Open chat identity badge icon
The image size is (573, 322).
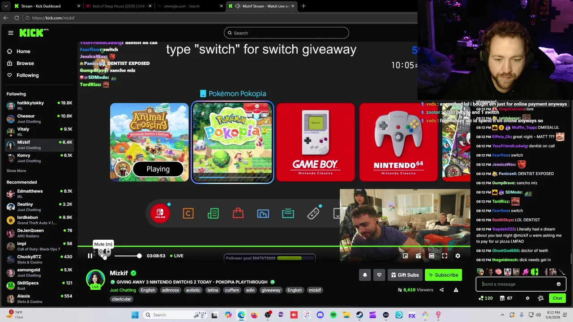click(541, 298)
